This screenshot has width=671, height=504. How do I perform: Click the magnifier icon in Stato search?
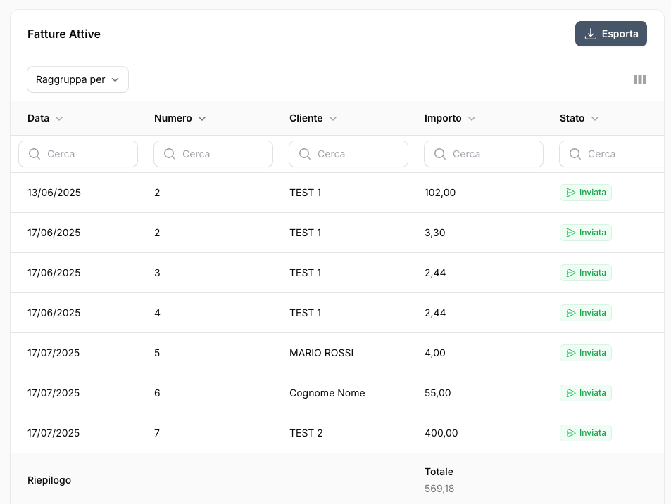575,154
